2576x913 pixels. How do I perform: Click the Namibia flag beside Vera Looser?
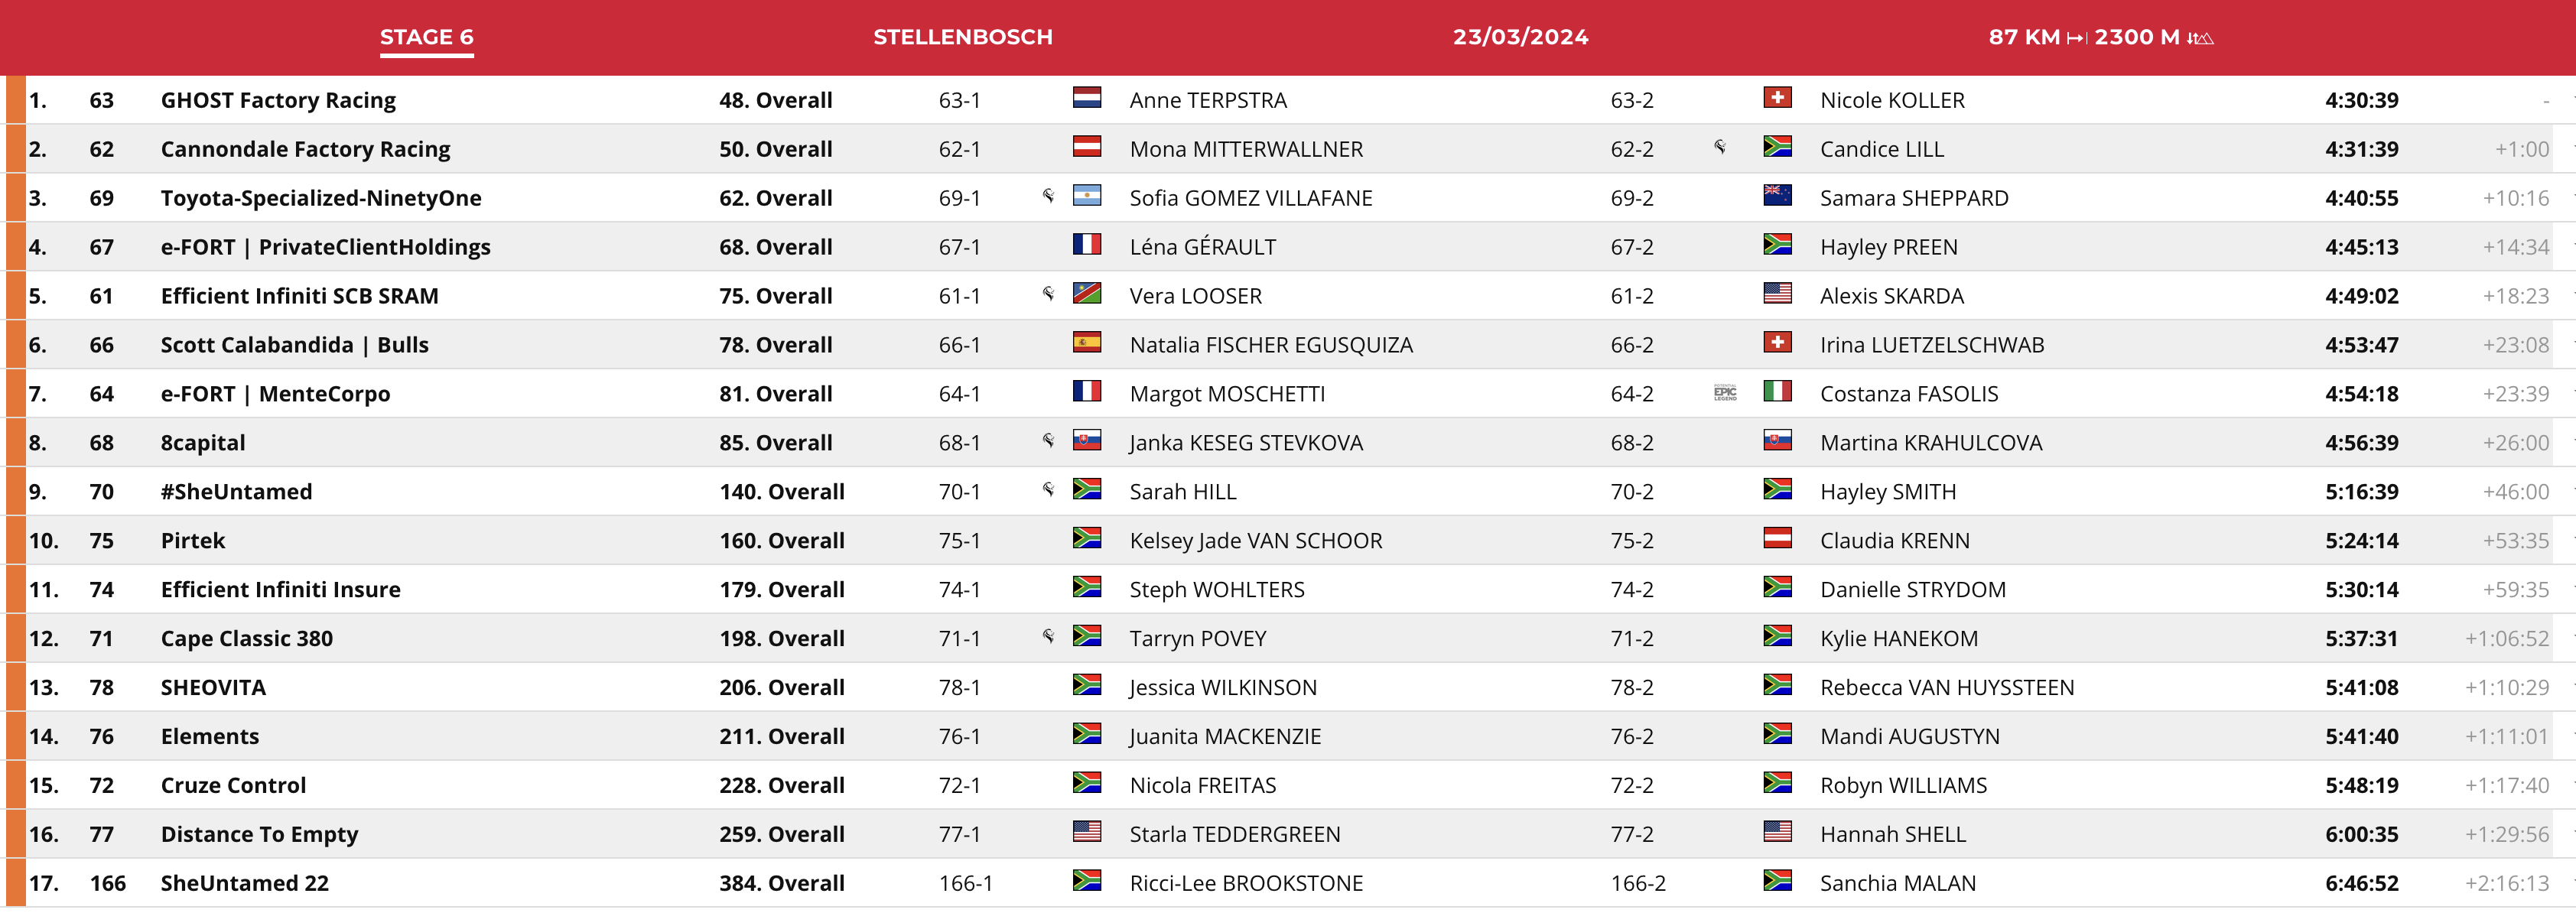(x=1087, y=294)
